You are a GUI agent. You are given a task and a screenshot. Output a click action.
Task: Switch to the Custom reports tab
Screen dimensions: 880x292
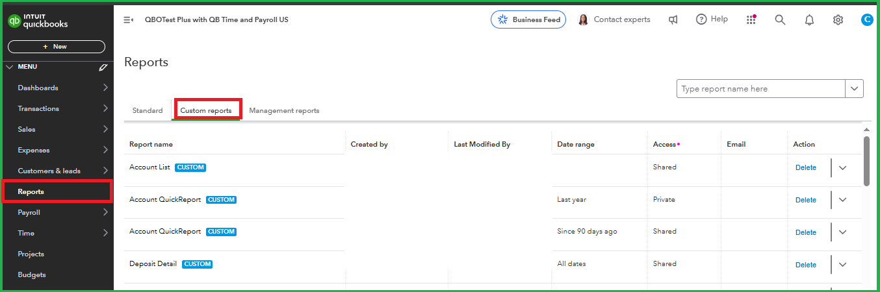[x=206, y=110]
